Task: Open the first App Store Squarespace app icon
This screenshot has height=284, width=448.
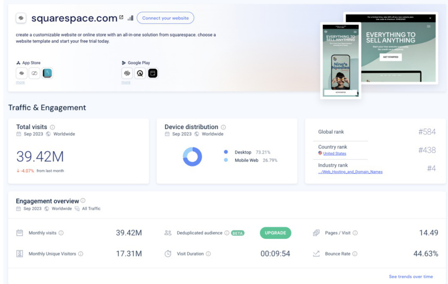Action: [21, 73]
